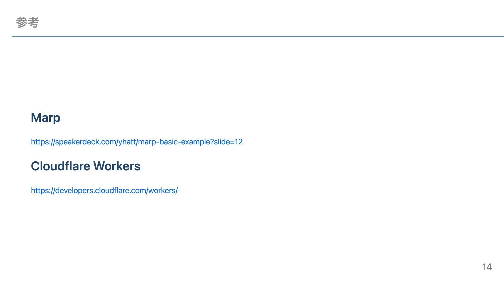Click the Marp heading

point(46,118)
